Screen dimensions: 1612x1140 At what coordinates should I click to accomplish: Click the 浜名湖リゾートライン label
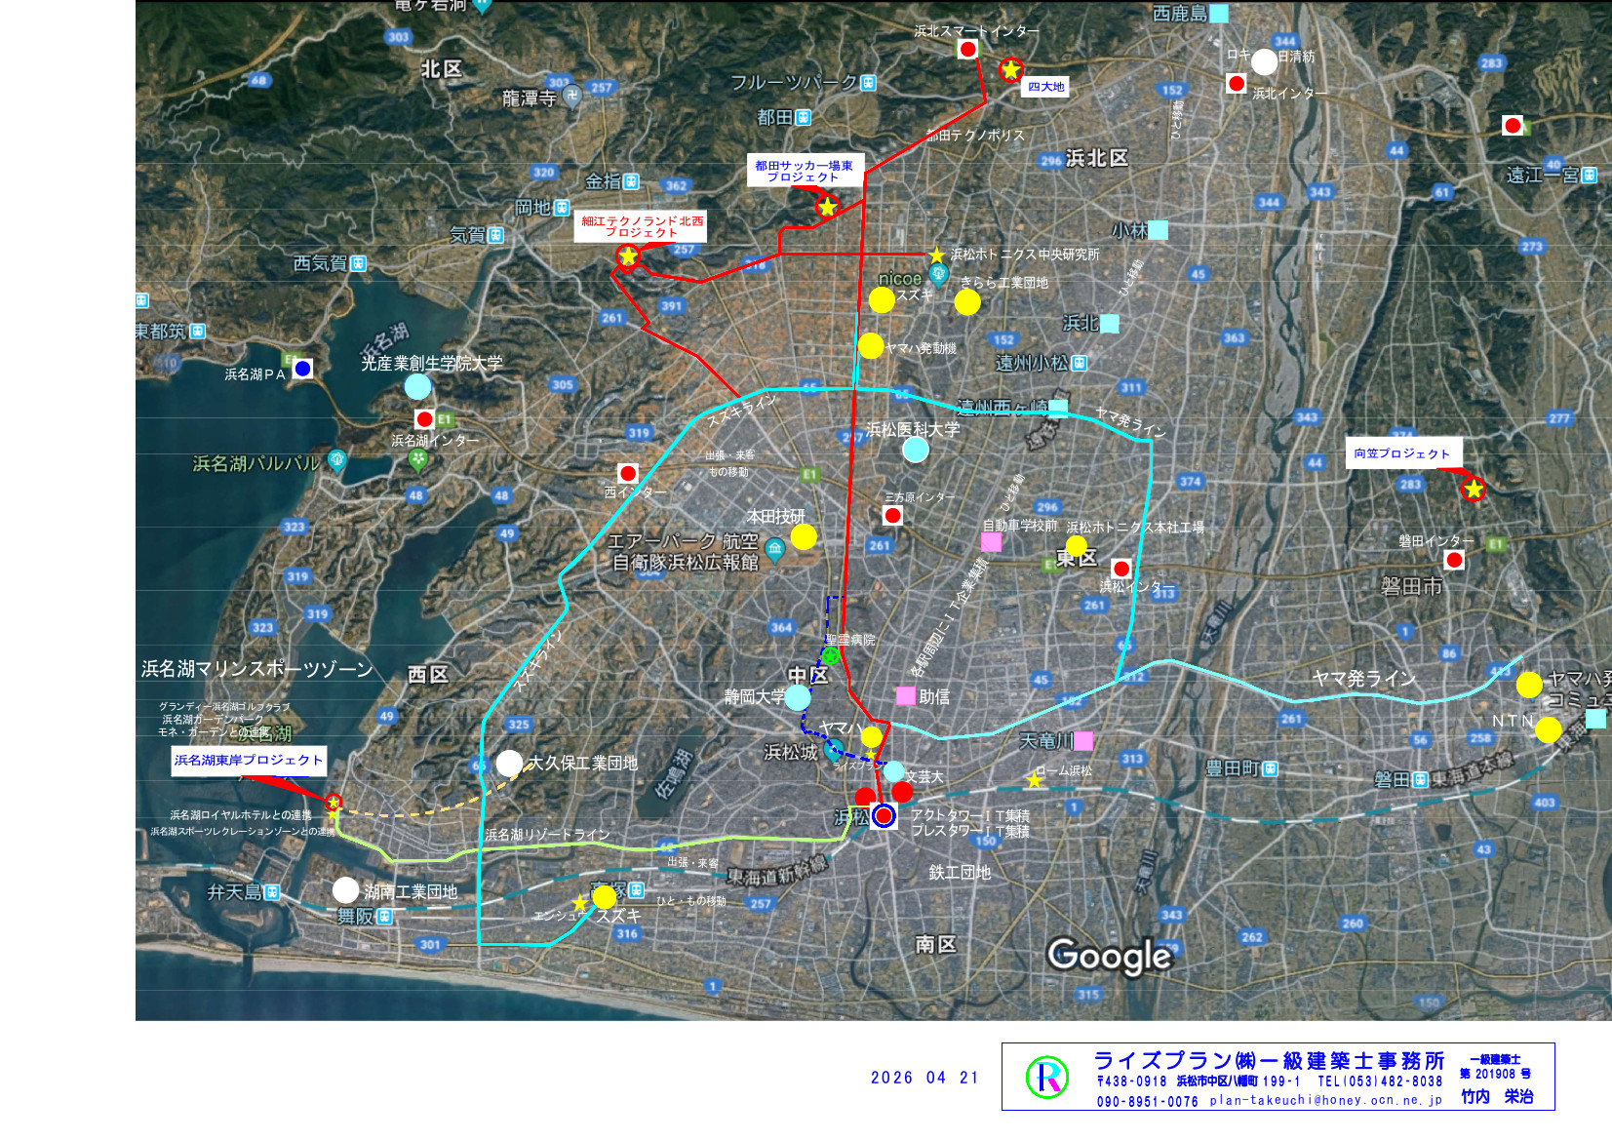(x=547, y=835)
